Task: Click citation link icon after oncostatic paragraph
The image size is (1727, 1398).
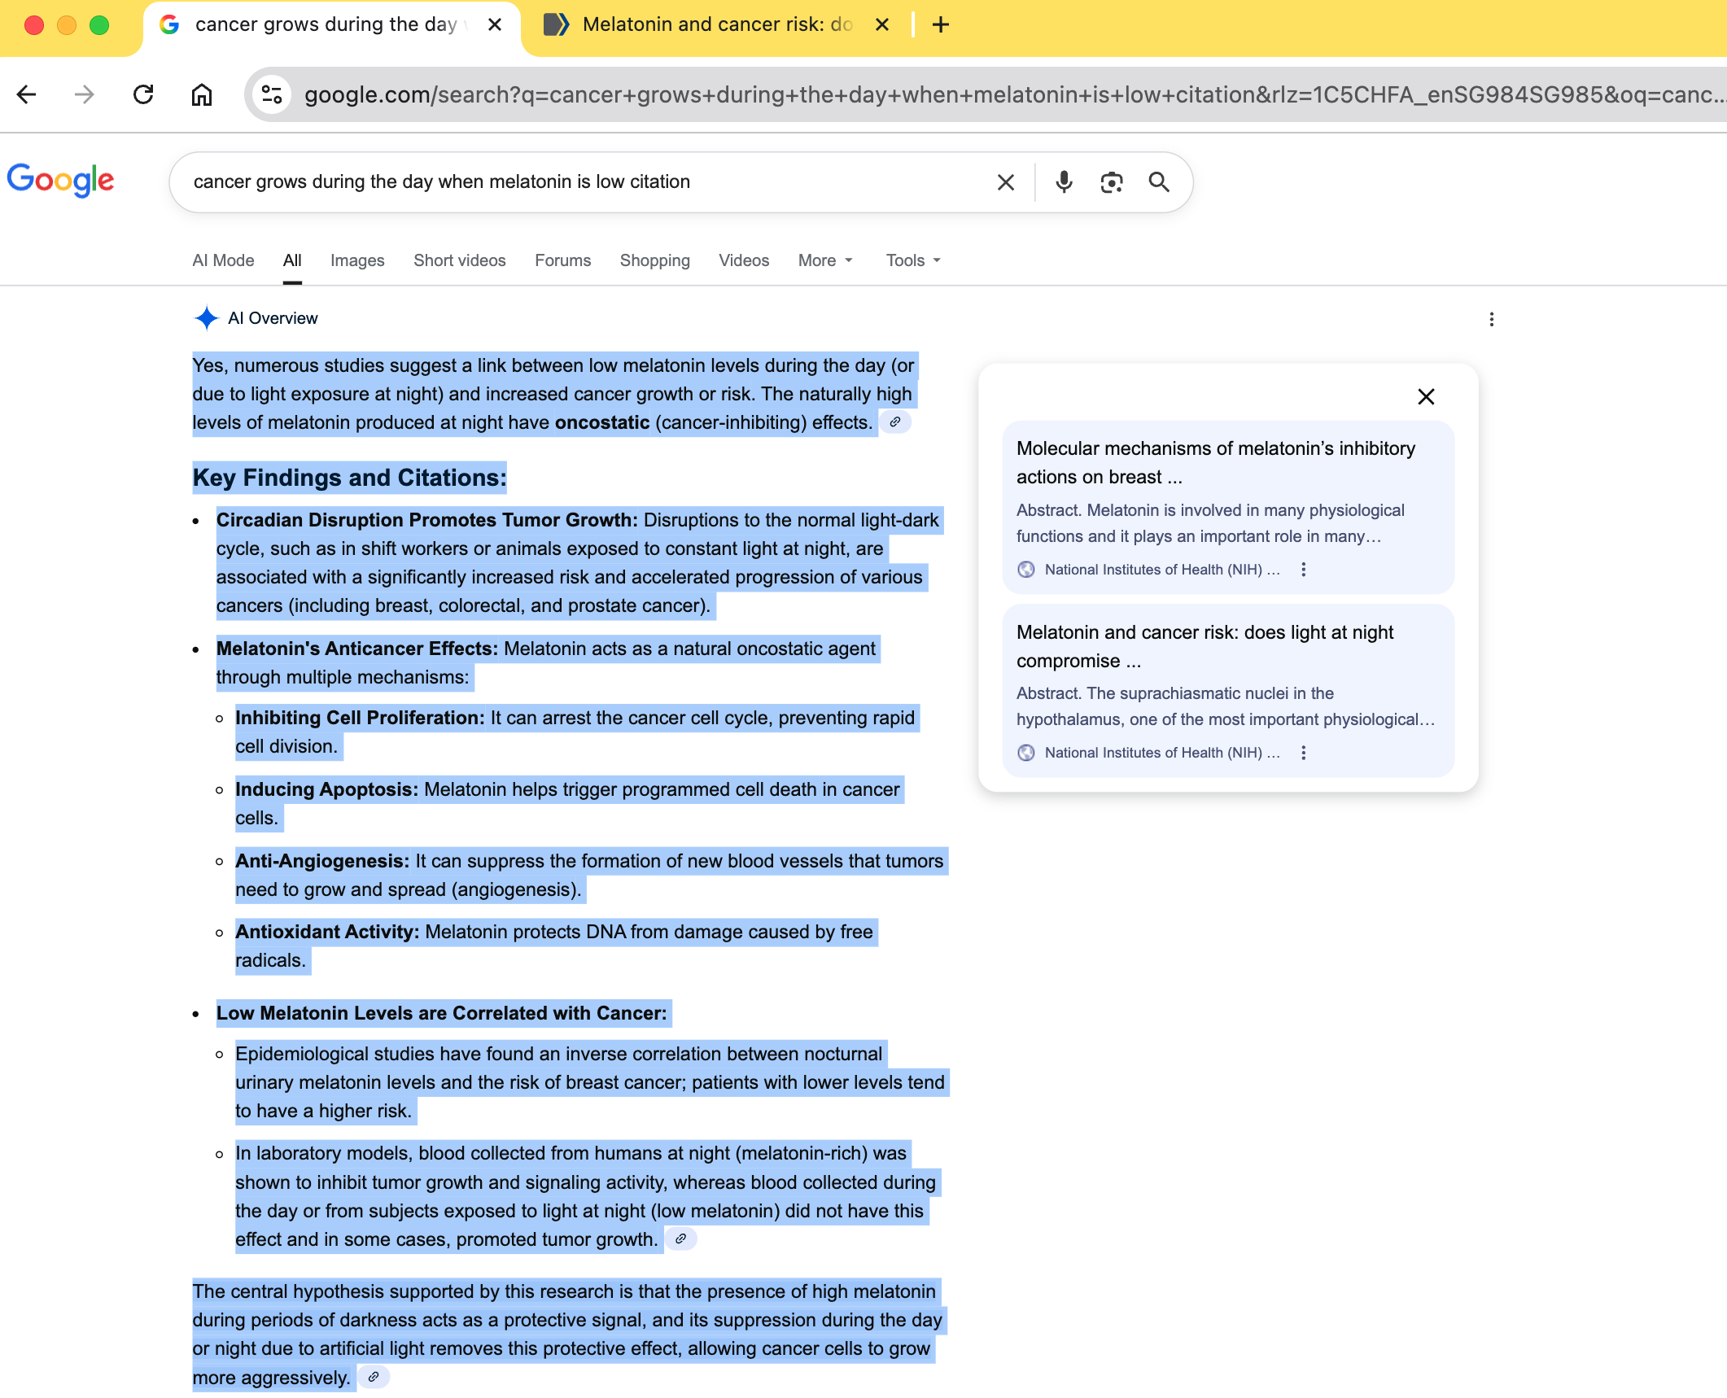Action: (x=894, y=422)
